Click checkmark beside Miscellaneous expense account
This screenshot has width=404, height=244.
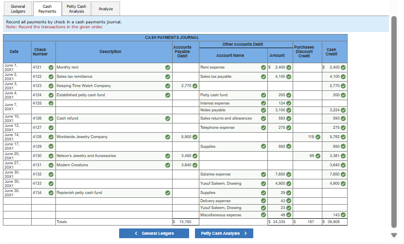click(263, 215)
